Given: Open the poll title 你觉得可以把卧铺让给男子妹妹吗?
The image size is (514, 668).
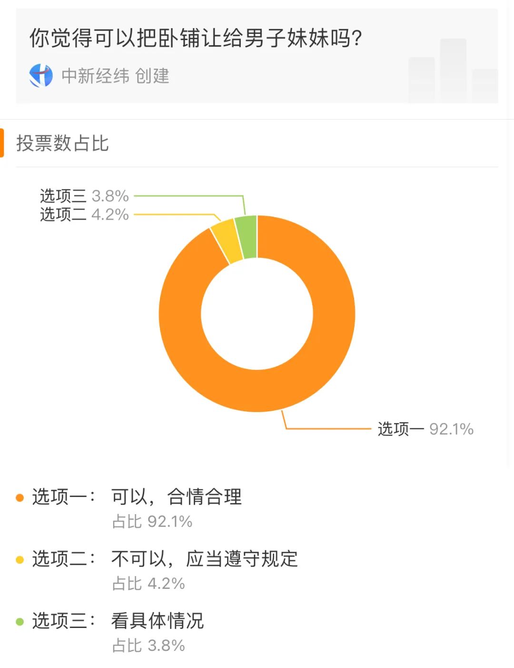Looking at the screenshot, I should point(196,38).
